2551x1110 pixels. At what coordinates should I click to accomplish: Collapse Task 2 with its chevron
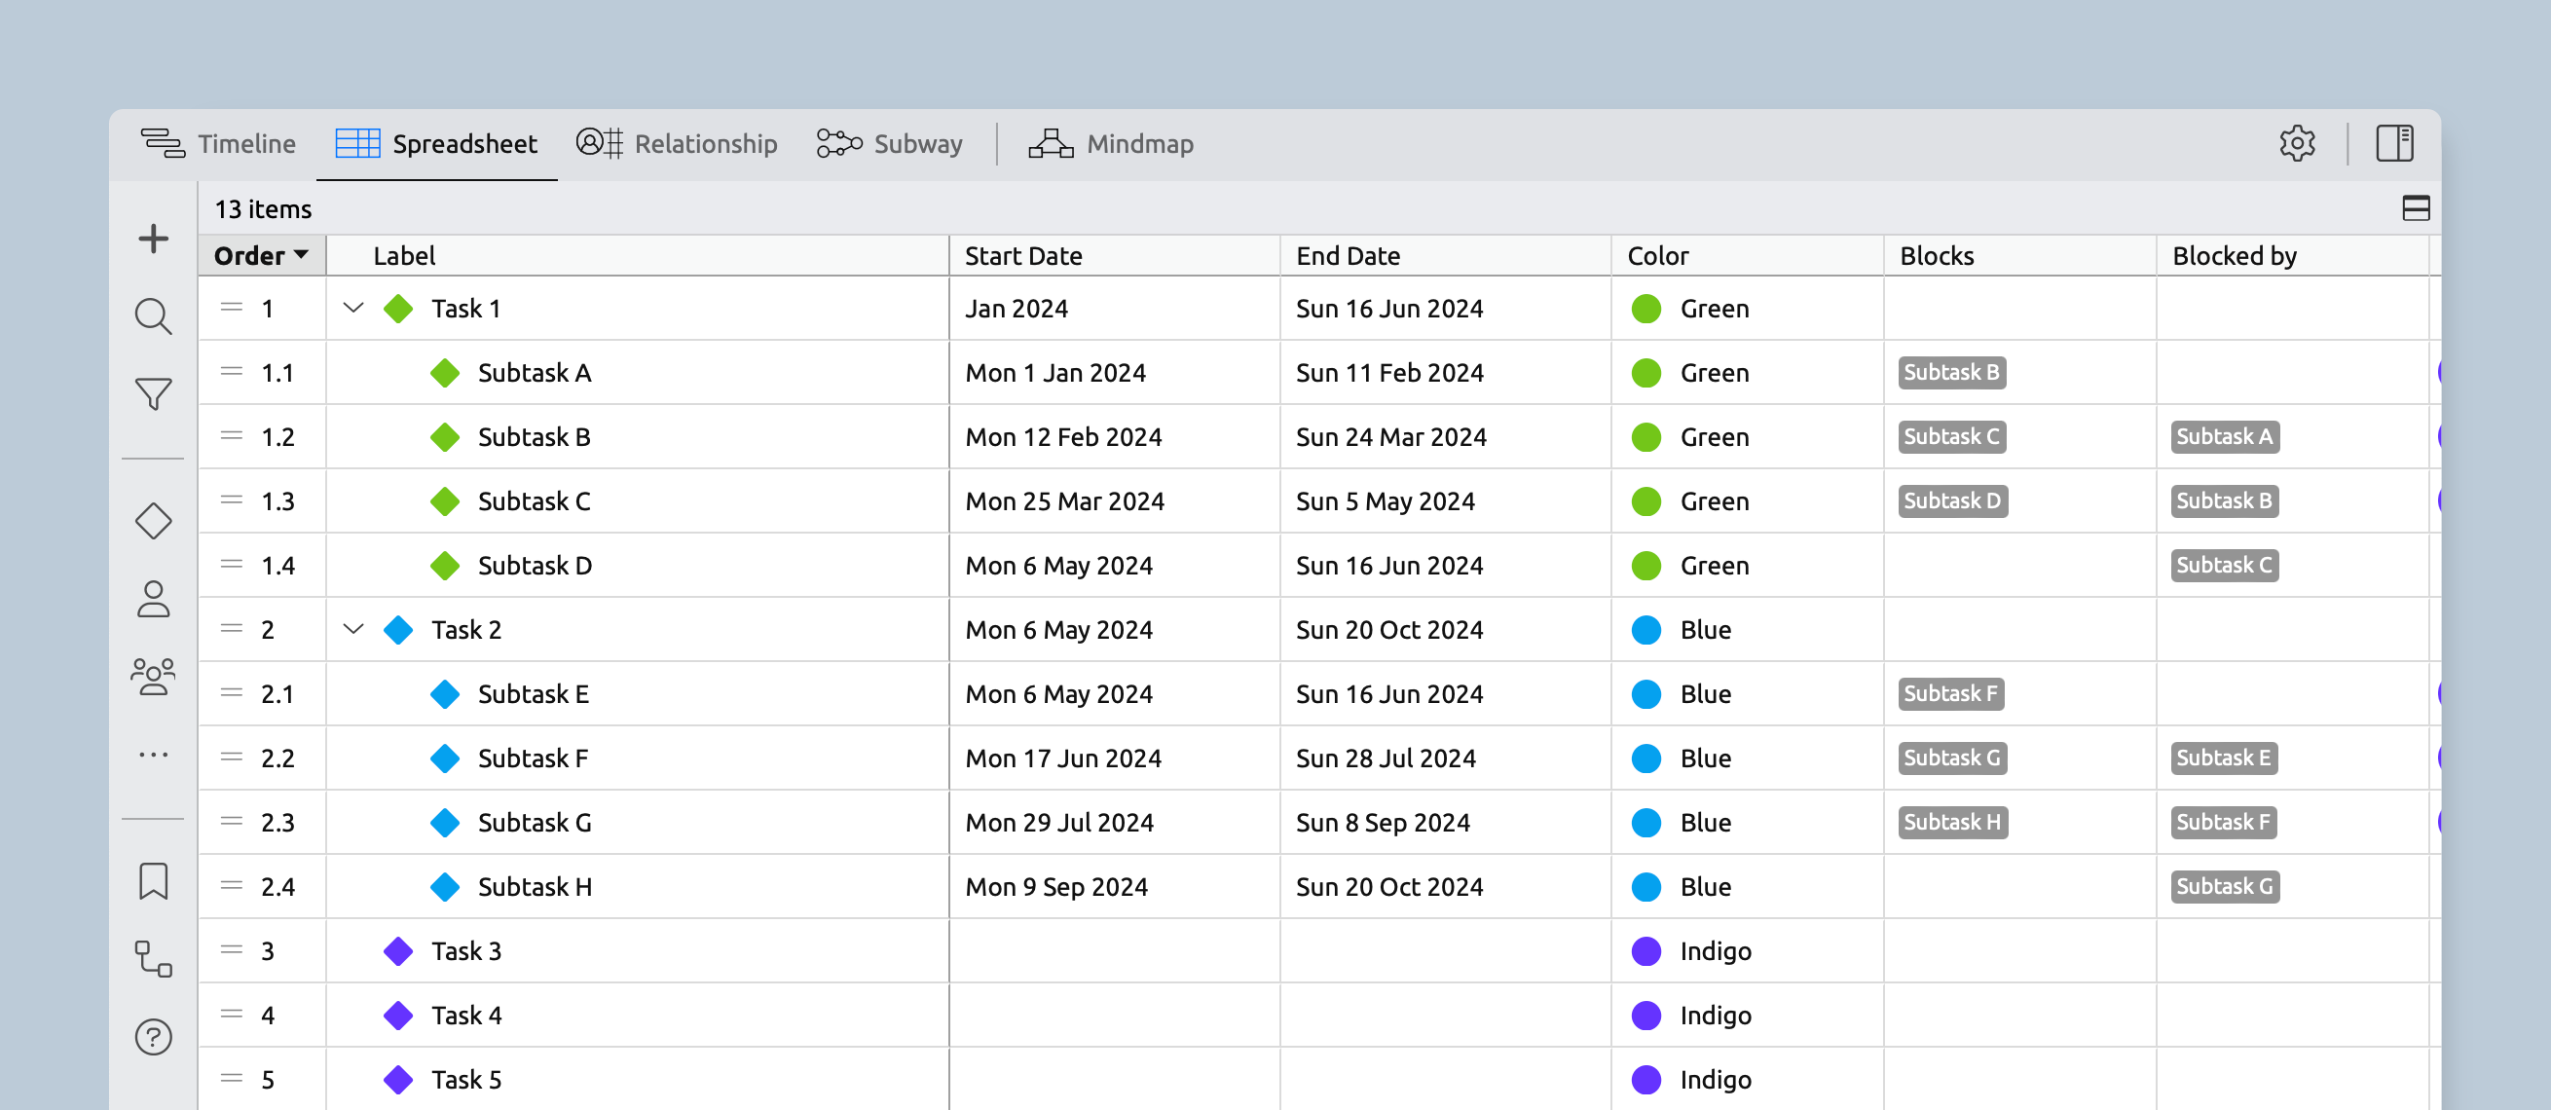[353, 630]
